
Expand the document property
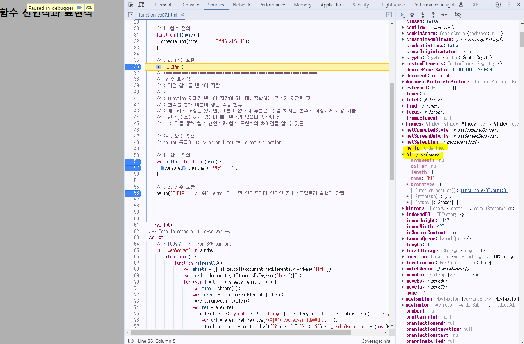[403, 76]
